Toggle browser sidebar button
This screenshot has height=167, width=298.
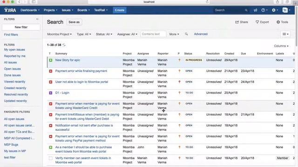(x=34, y=2)
